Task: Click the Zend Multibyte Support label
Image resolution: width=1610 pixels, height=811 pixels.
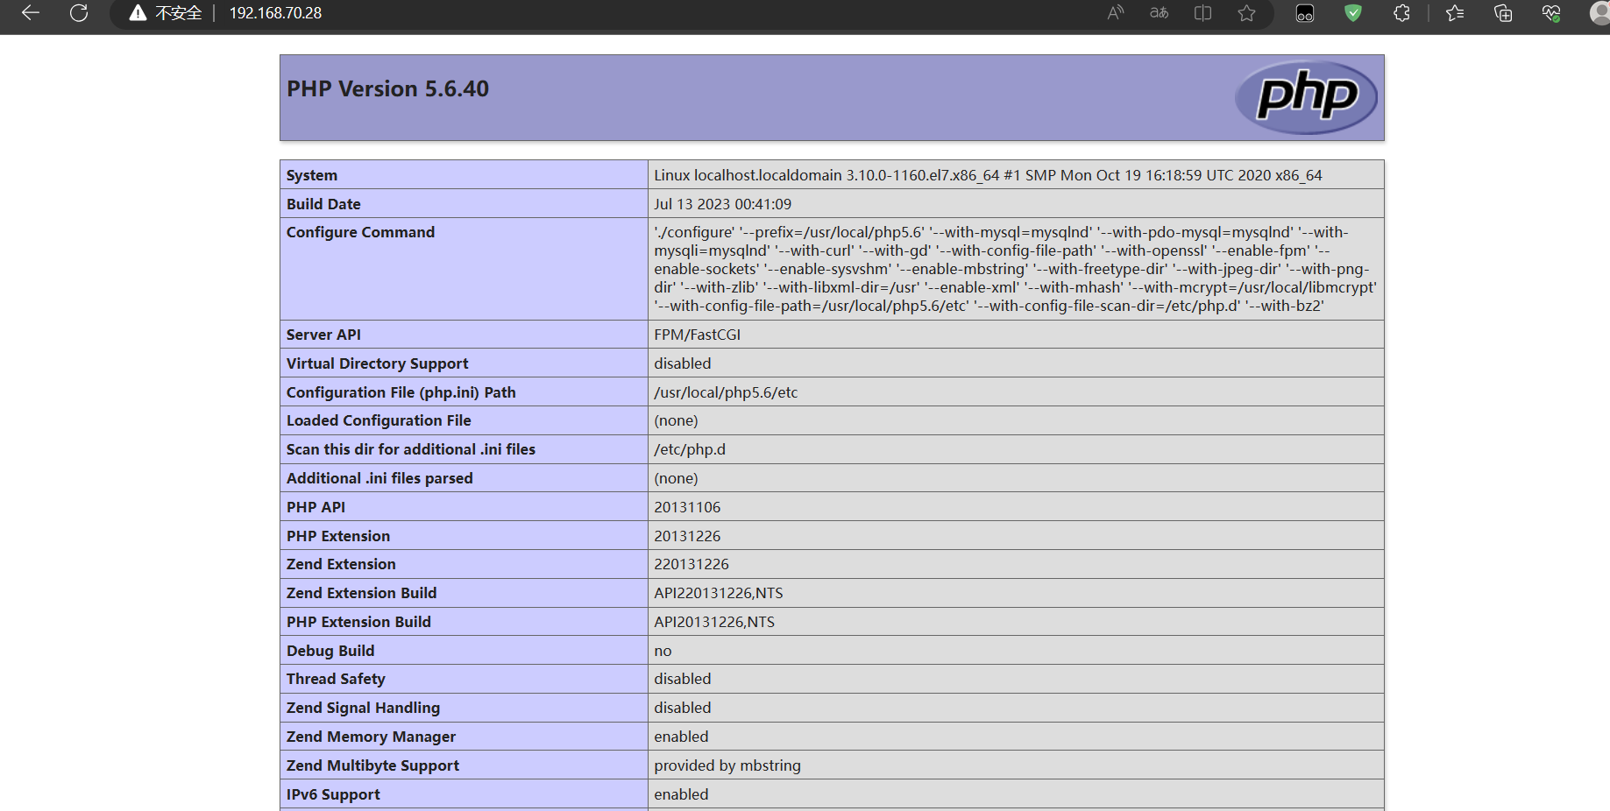Action: (372, 765)
